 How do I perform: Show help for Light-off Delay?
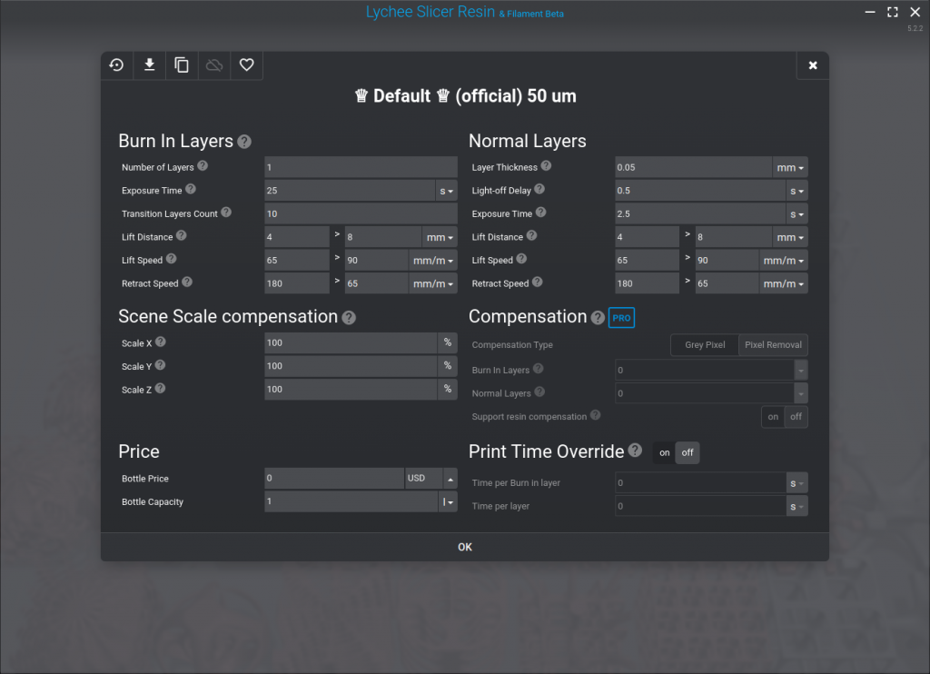[x=539, y=189]
